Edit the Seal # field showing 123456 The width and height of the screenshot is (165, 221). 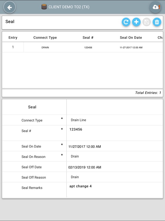pyautogui.click(x=115, y=133)
